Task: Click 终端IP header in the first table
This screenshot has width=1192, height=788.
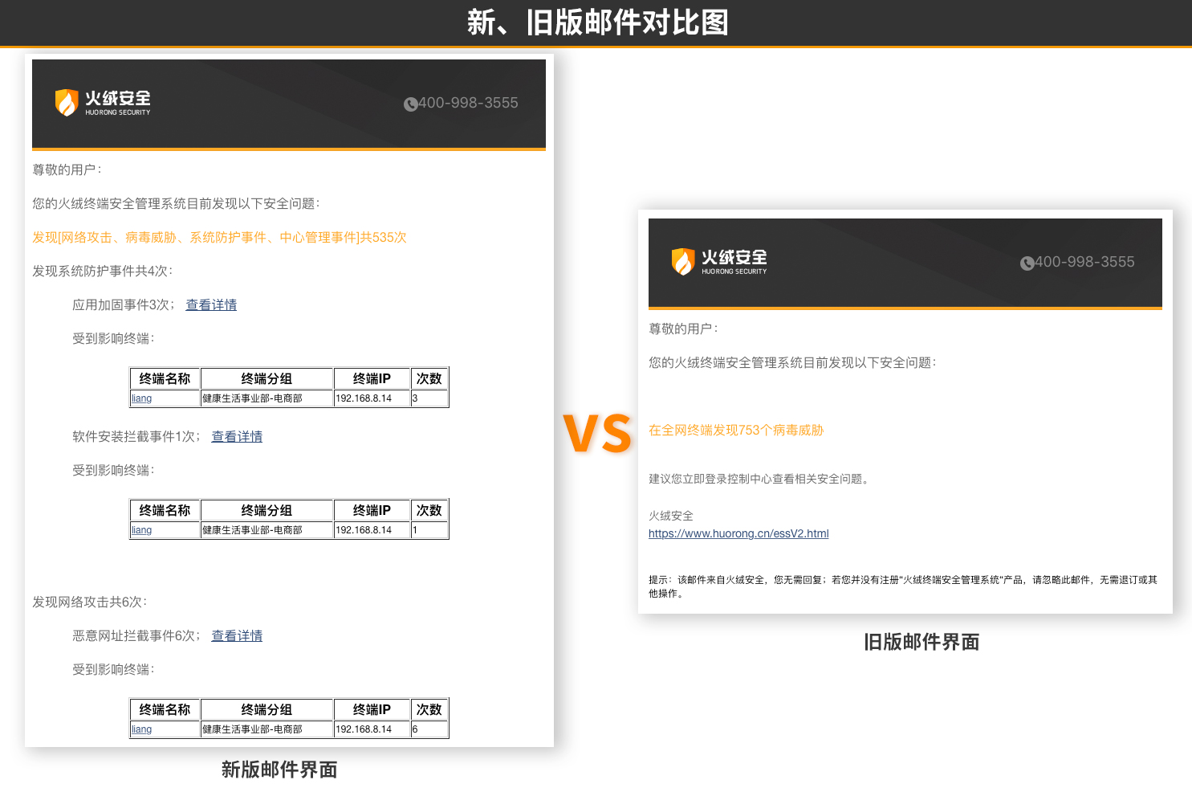Action: click(x=372, y=378)
